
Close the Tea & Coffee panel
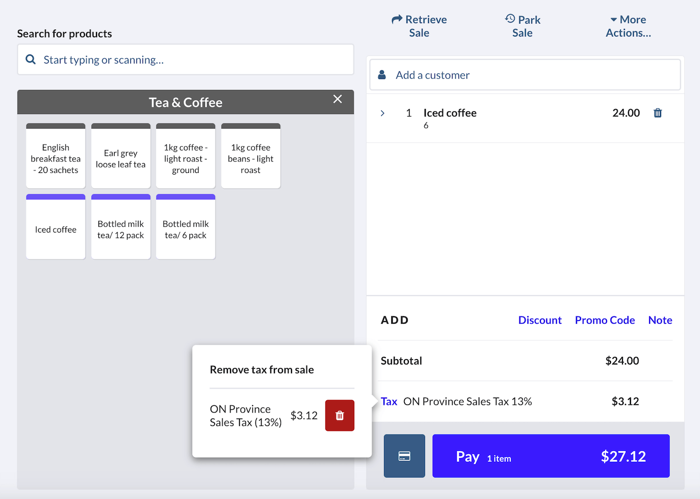337,99
